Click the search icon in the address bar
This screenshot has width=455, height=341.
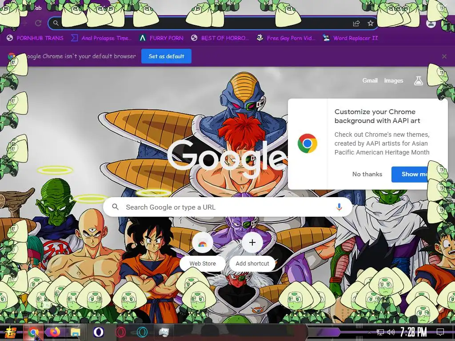tap(56, 23)
